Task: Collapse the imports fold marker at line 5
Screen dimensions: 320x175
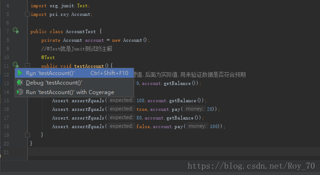Action: click(27, 14)
